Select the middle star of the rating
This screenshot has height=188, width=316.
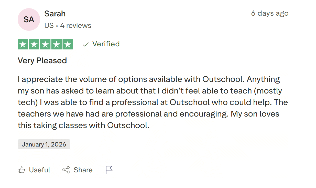pyautogui.click(x=45, y=44)
